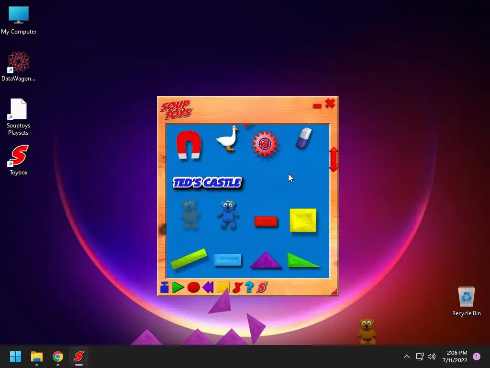Open the taskbar clock showing 2:06 PM
The width and height of the screenshot is (490, 368).
[455, 356]
